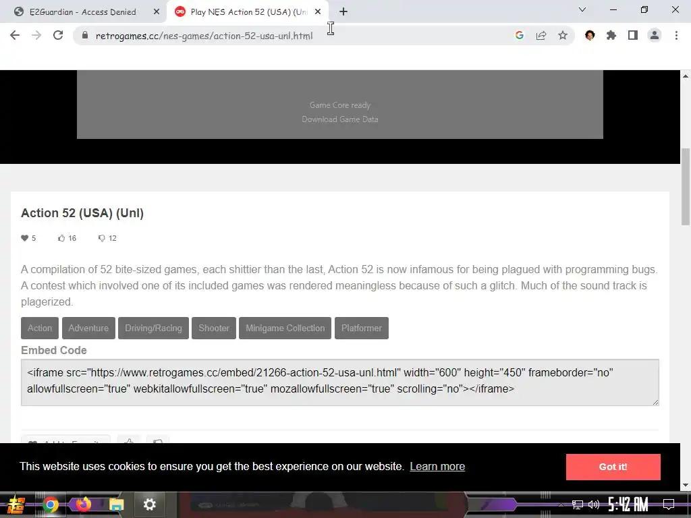Open the Learn more cookie link

tap(437, 467)
